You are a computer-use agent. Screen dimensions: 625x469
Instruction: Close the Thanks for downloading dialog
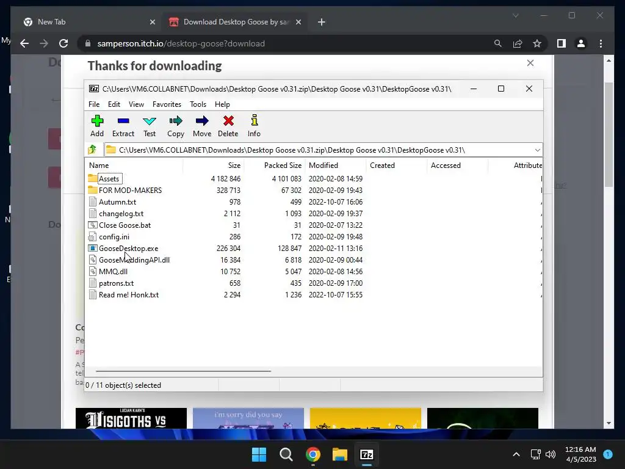tap(530, 63)
